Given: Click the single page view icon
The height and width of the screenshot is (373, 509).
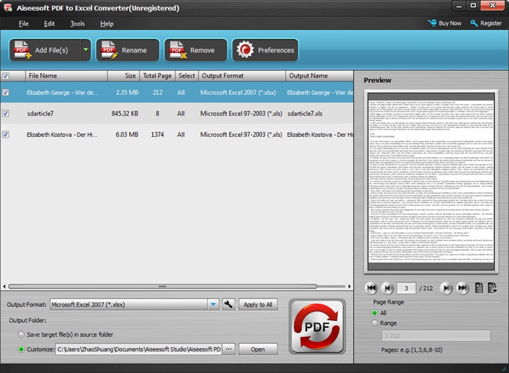Looking at the screenshot, I should click(x=479, y=288).
